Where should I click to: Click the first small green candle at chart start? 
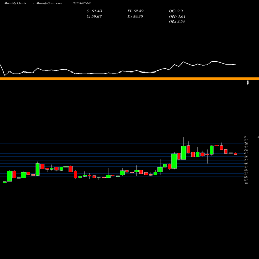[5, 182]
